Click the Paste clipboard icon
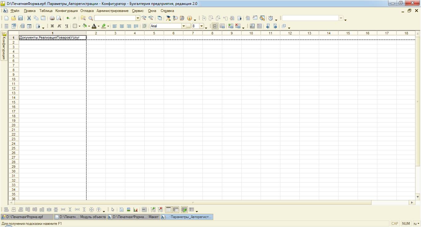This screenshot has width=421, height=227. (x=43, y=18)
